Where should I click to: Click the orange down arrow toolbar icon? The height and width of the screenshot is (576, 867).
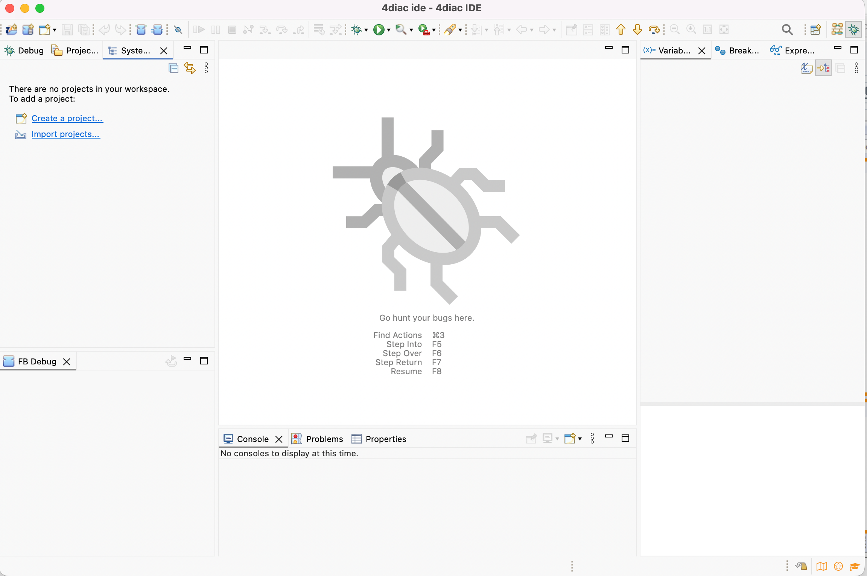pos(637,29)
